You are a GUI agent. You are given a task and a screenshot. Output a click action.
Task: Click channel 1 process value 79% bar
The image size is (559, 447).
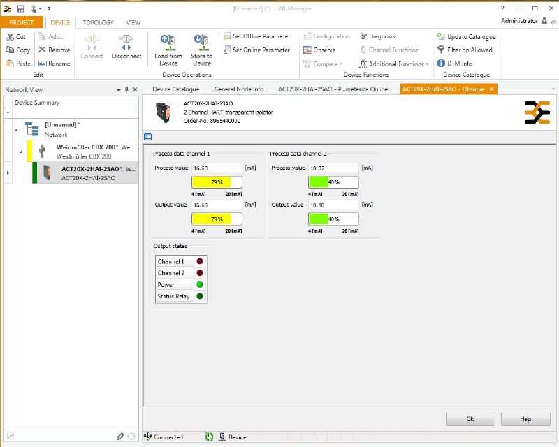point(217,182)
